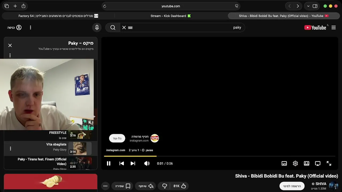Dislike the video
This screenshot has height=192, width=342.
point(165,186)
